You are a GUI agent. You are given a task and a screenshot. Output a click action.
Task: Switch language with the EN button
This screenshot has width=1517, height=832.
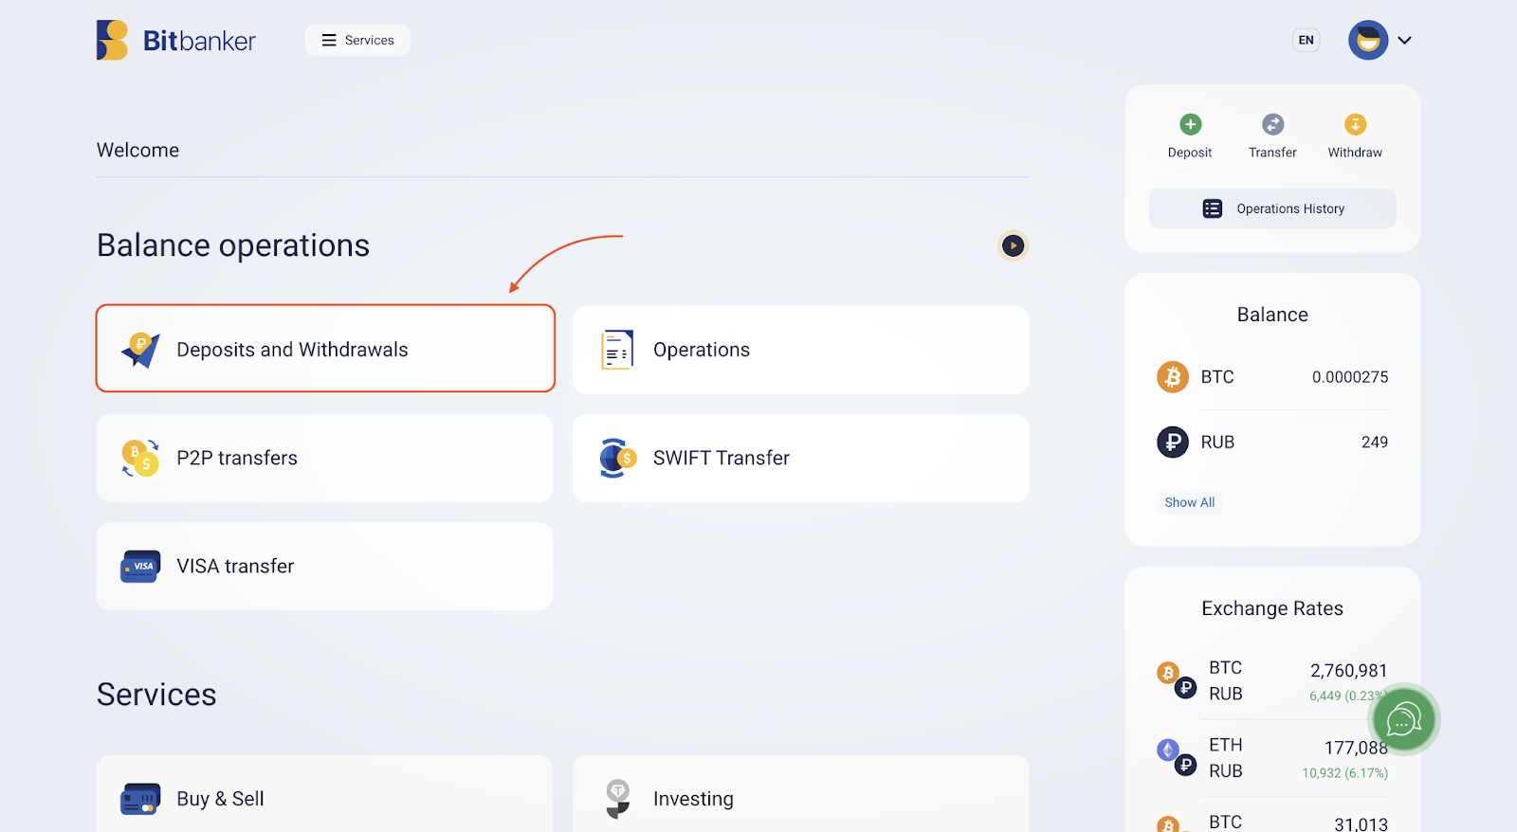[x=1306, y=40]
